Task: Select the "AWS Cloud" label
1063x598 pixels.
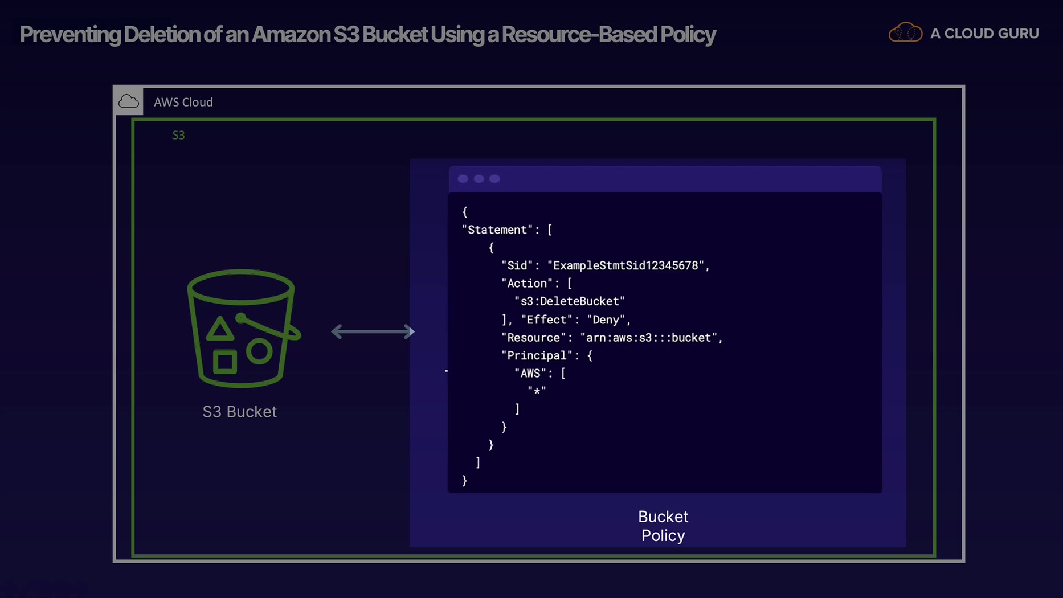Action: (x=183, y=102)
